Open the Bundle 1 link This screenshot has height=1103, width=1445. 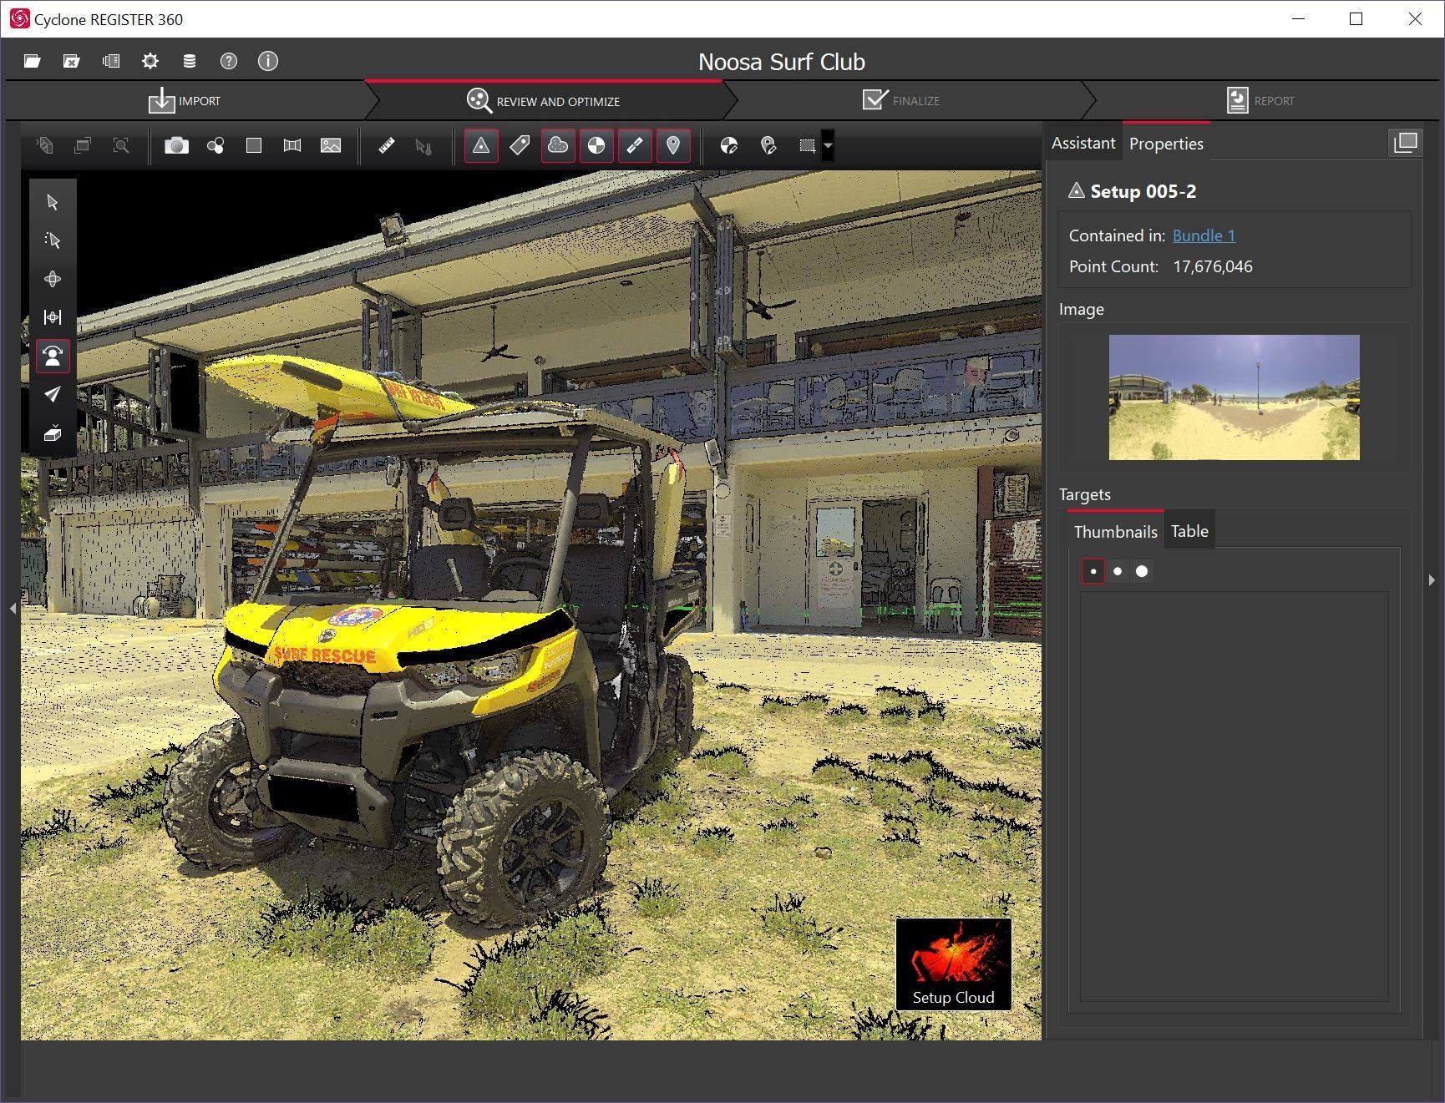1204,236
